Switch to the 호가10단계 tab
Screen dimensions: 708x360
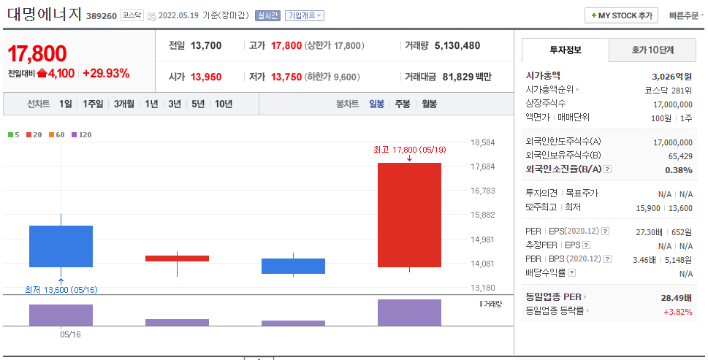tap(652, 50)
